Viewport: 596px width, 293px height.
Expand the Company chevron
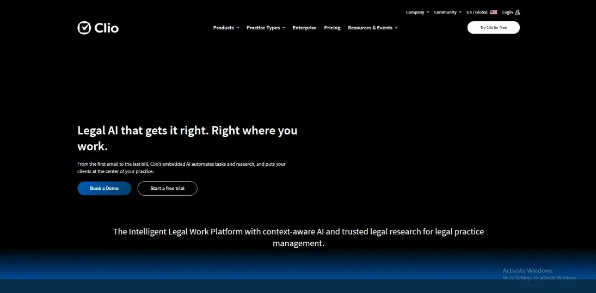(428, 12)
